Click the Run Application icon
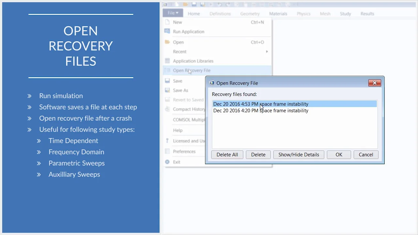Viewport: 418px width, 235px height. pos(167,31)
